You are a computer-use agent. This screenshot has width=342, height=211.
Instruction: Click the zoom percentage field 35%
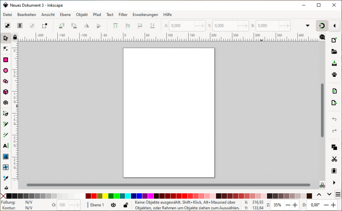[x=278, y=205]
